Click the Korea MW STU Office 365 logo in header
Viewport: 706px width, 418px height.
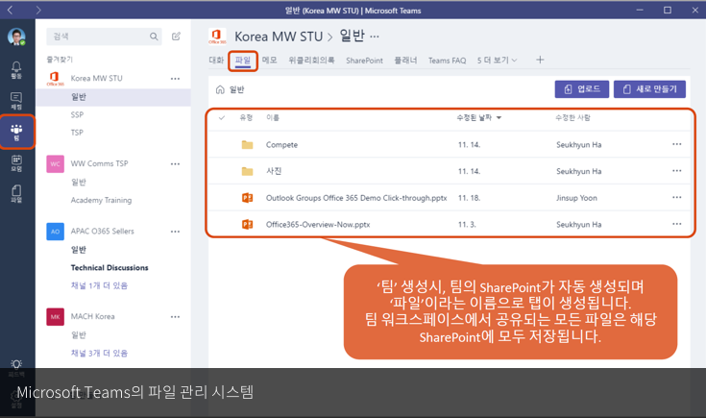(217, 37)
